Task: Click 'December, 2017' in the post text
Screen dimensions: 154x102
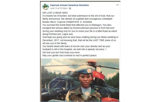Action: pos(51,40)
